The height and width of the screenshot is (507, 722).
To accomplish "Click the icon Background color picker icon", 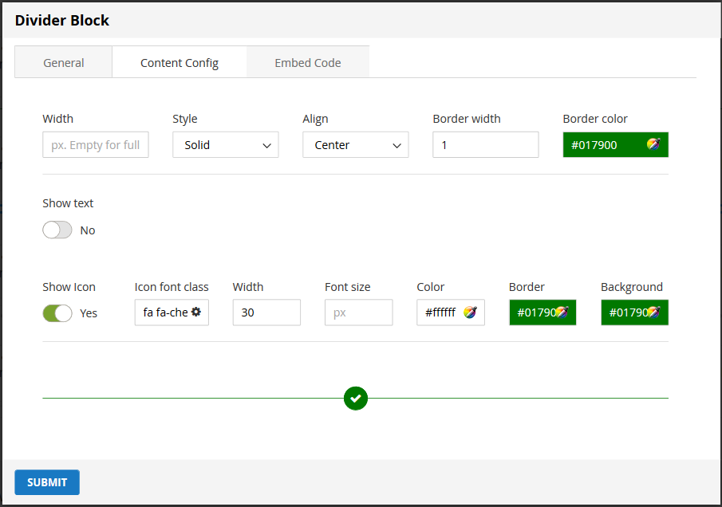I will click(654, 312).
